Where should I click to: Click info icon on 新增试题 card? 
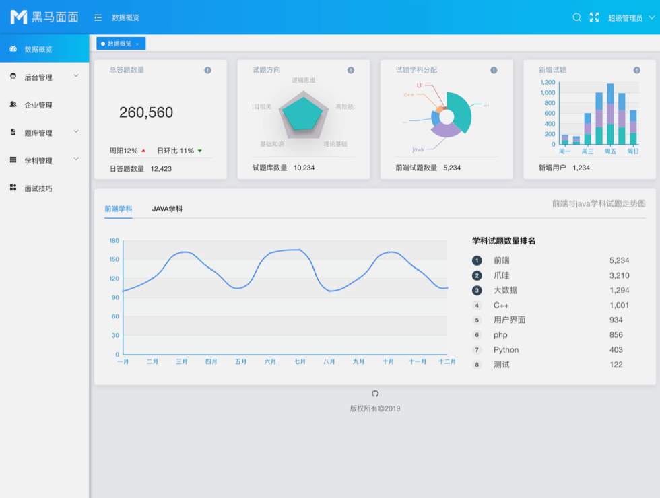coord(636,70)
